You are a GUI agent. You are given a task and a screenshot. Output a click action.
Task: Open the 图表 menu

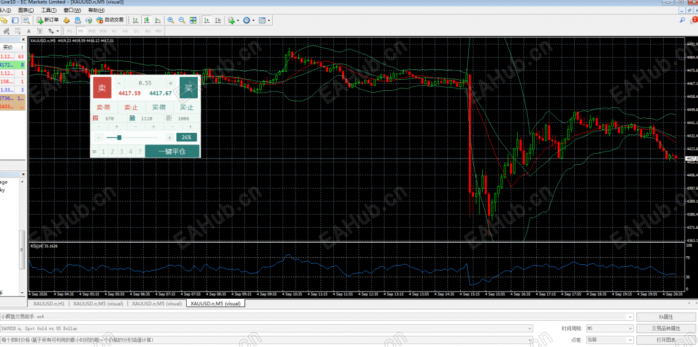tap(26, 10)
